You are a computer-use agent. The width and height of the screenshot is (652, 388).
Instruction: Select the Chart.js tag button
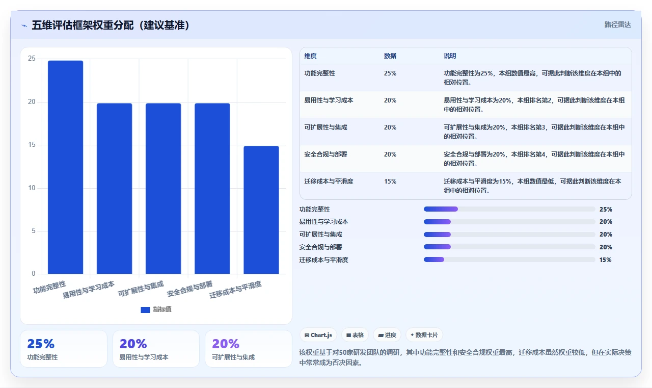coord(318,335)
